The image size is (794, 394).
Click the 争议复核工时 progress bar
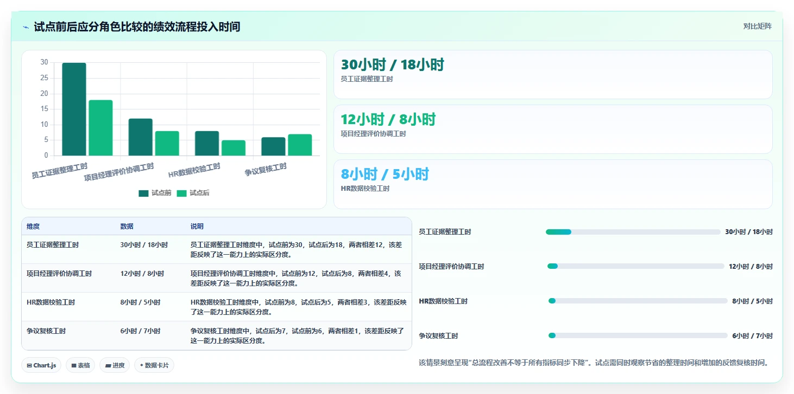638,335
